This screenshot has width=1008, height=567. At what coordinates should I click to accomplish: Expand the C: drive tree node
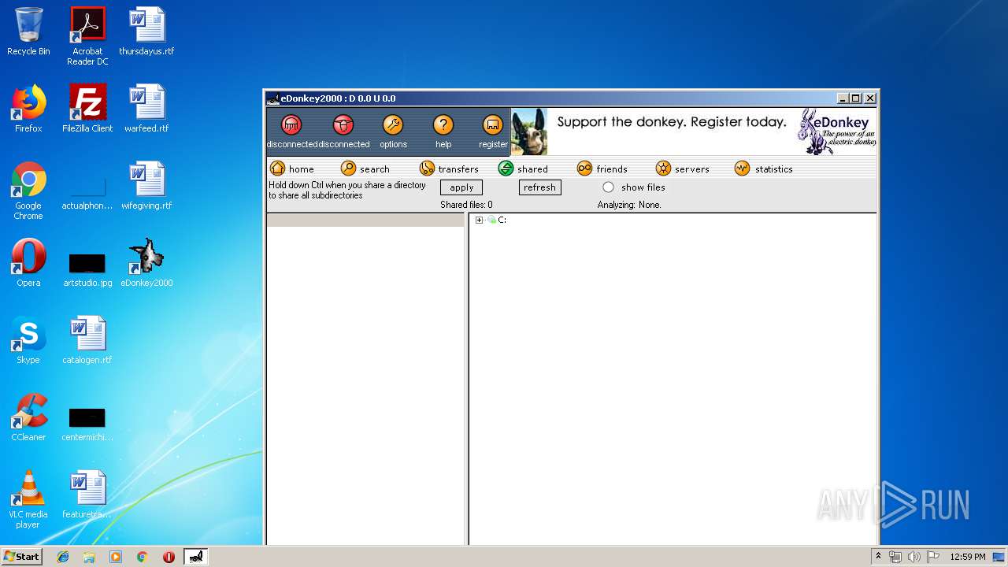coord(479,220)
